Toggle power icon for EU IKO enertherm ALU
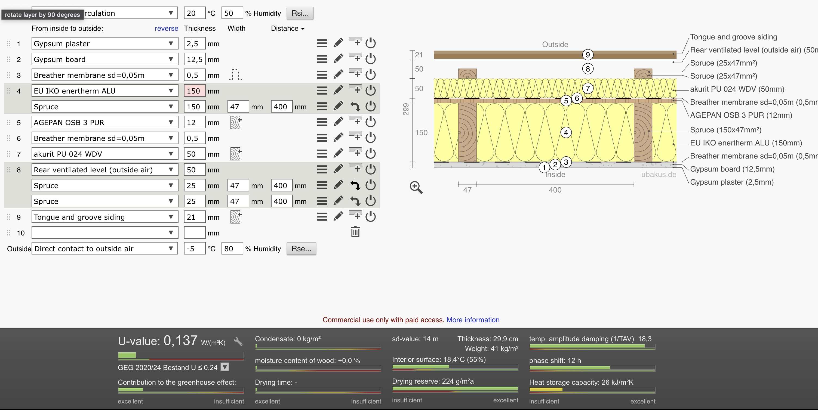 point(371,91)
